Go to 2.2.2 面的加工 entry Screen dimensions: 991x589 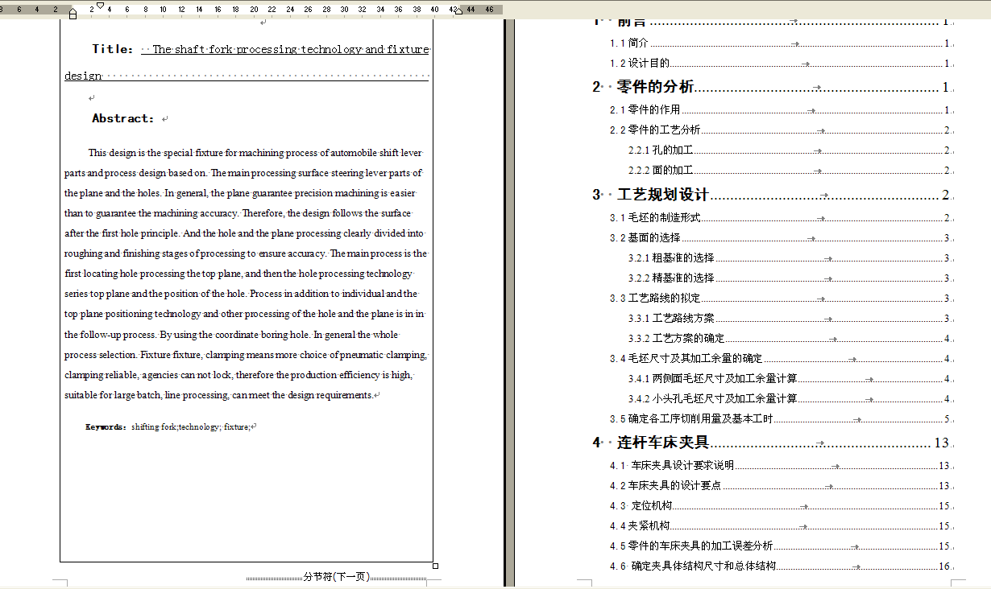790,170
